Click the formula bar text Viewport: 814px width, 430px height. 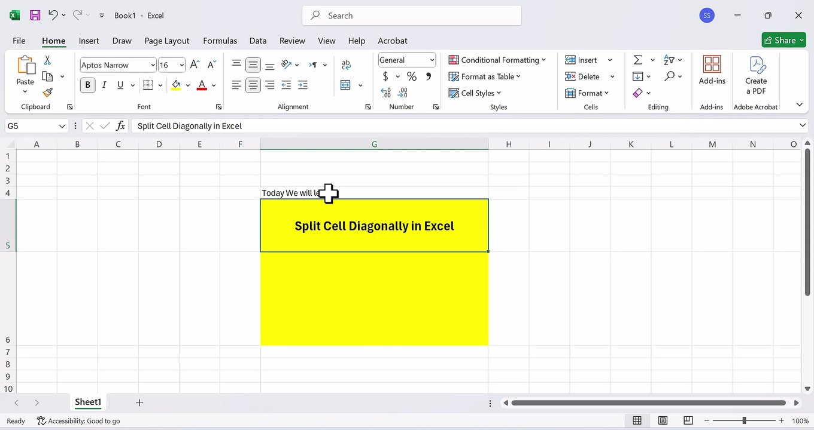(190, 126)
